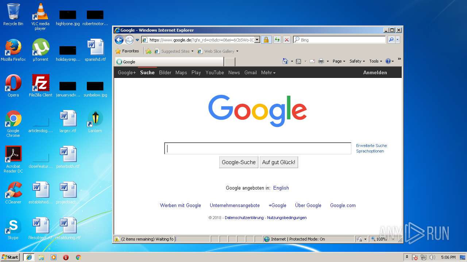Click the Print icon
Screen dimensions: 467x262
point(321,61)
